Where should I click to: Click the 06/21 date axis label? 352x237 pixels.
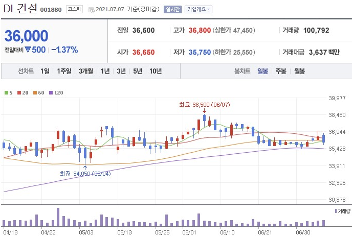point(265,232)
